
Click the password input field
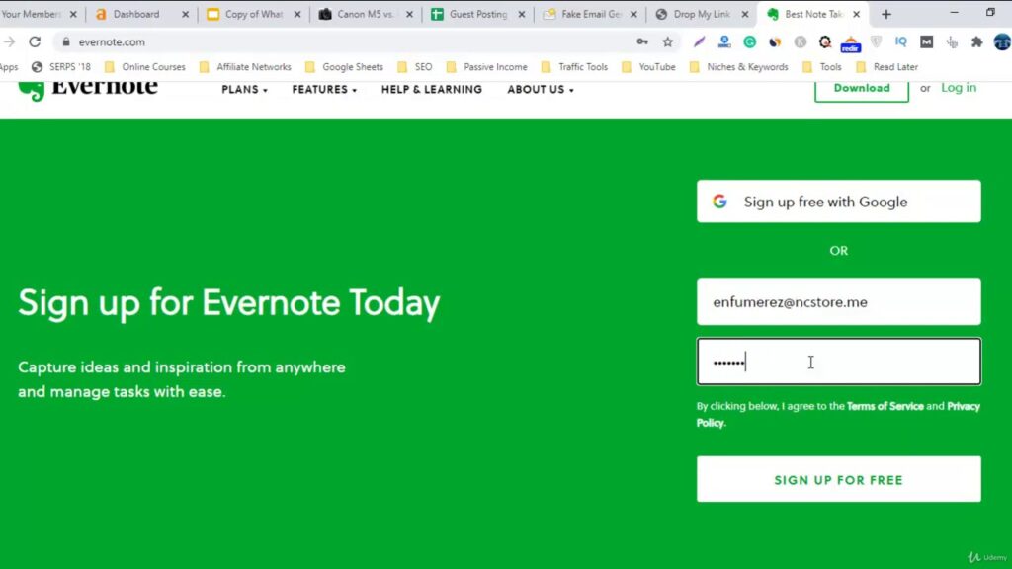click(x=838, y=362)
